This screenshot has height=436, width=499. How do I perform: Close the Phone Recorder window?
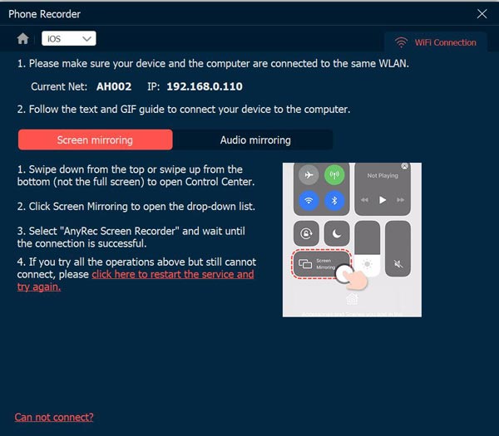[x=482, y=14]
